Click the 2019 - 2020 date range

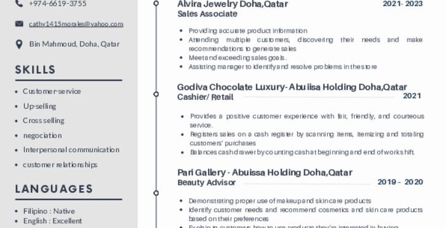click(400, 182)
